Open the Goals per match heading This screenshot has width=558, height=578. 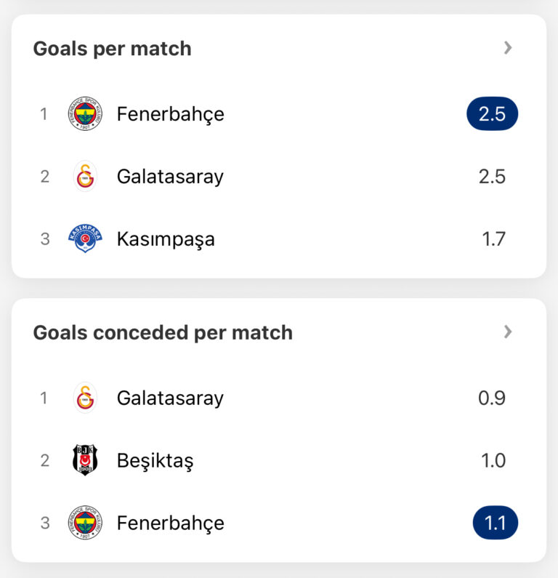point(112,49)
